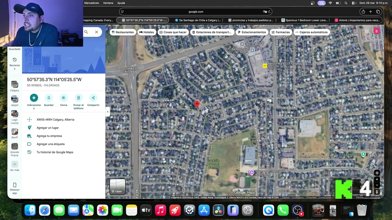This screenshot has width=392, height=220.
Task: Reload the page in address bar
Action: pos(269,12)
